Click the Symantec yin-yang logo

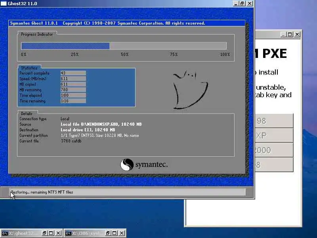127,165
